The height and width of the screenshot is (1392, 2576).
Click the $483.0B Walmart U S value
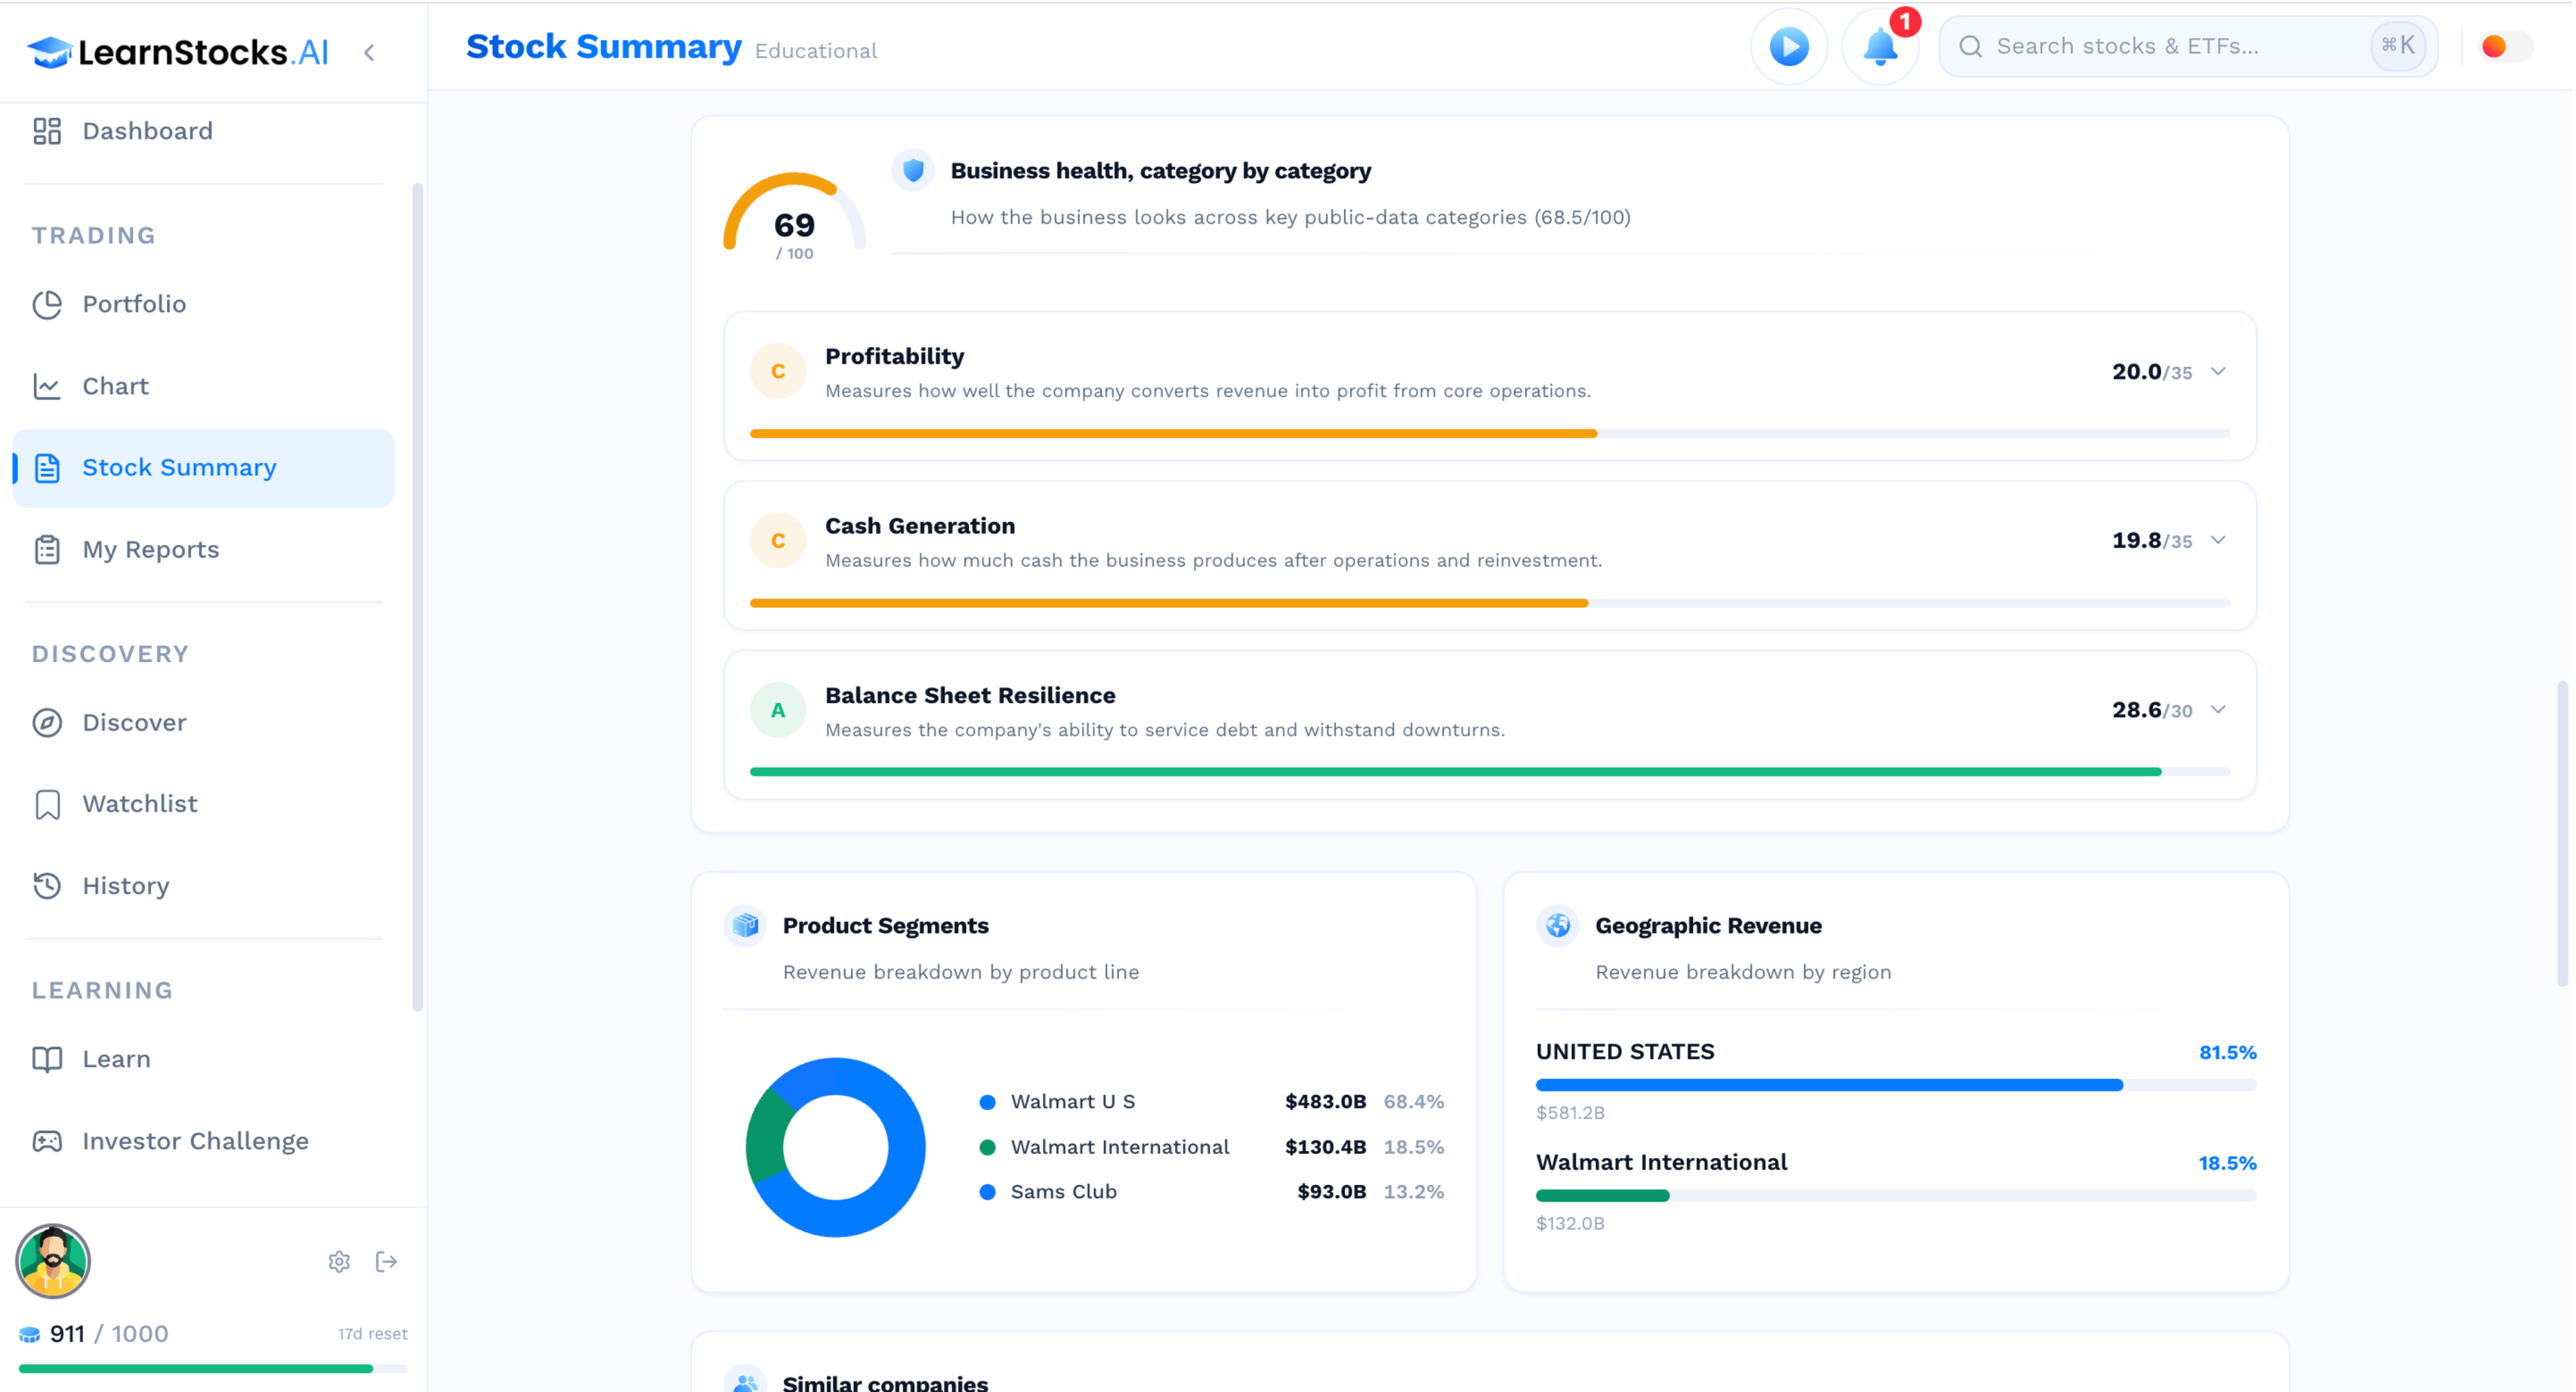(x=1325, y=1102)
